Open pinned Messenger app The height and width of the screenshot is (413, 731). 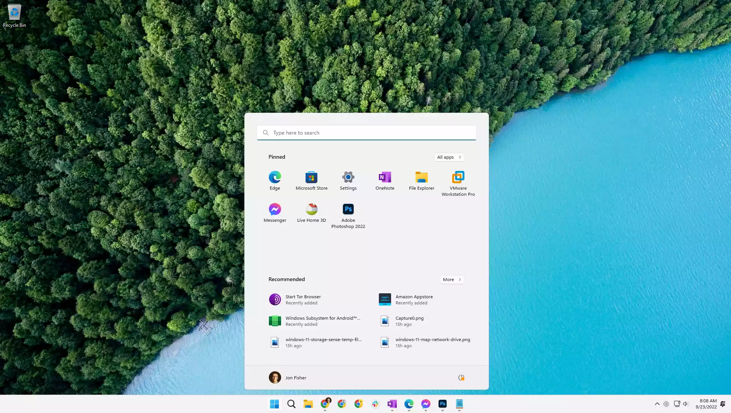click(x=275, y=212)
